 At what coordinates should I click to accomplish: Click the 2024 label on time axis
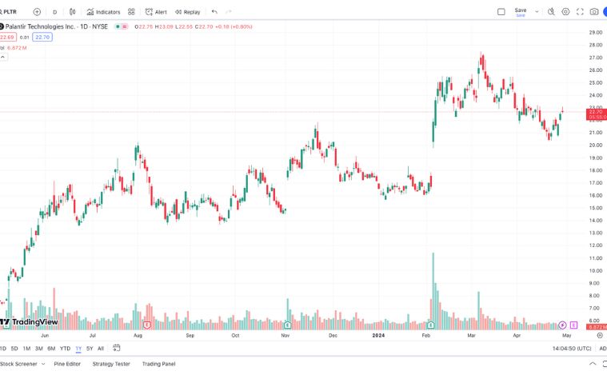coord(378,336)
